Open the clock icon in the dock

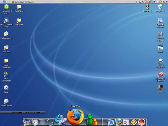pos(35,122)
